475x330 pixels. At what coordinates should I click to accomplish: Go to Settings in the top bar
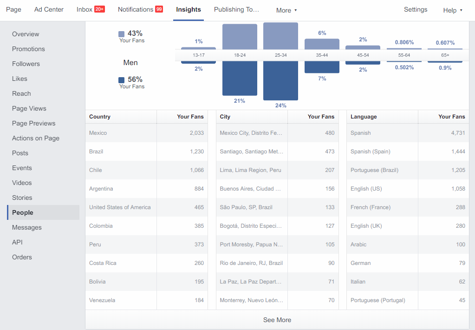415,9
